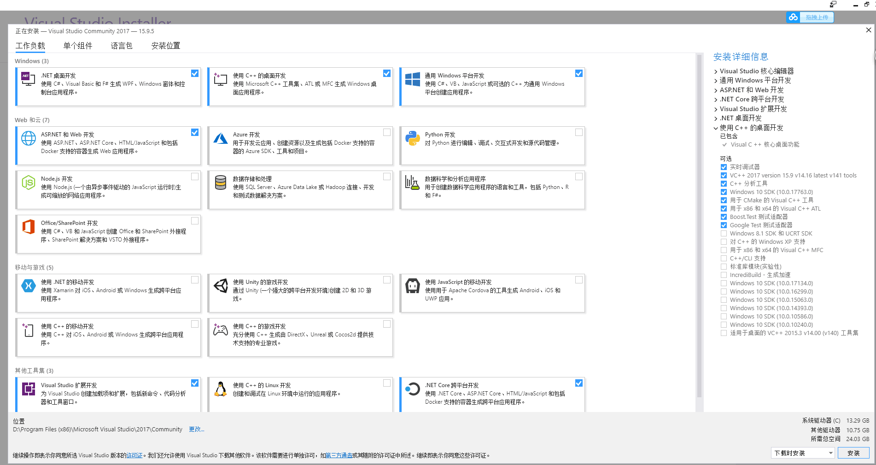Screen dimensions: 876x465
Task: Click the Azure development icon
Action: 221,138
